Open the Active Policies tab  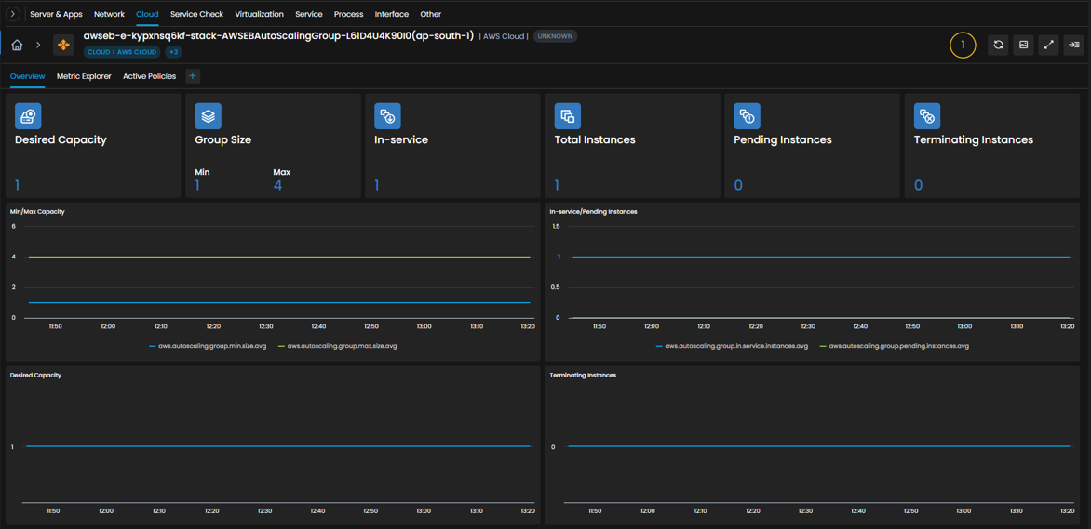click(150, 75)
